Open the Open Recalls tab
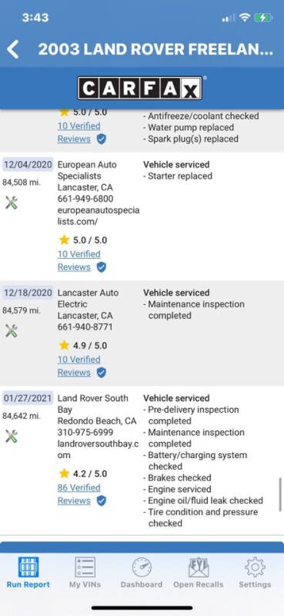The image size is (284, 616). point(199,572)
